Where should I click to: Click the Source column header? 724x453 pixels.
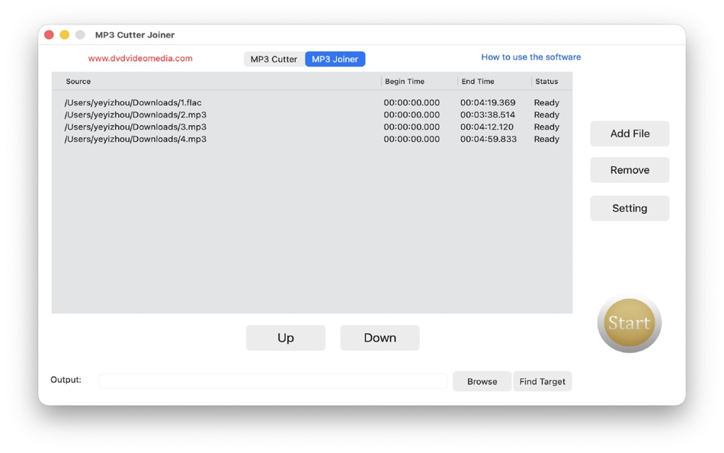[x=78, y=81]
